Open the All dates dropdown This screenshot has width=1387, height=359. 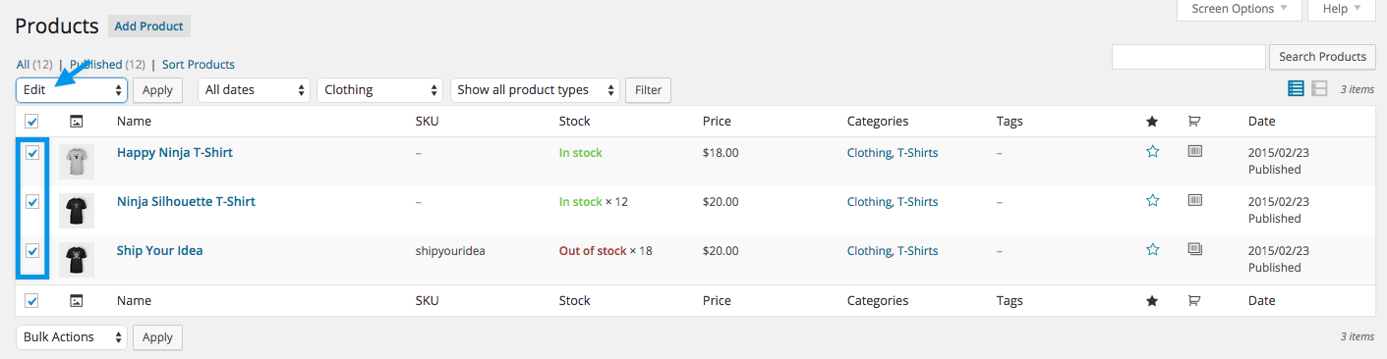(255, 90)
